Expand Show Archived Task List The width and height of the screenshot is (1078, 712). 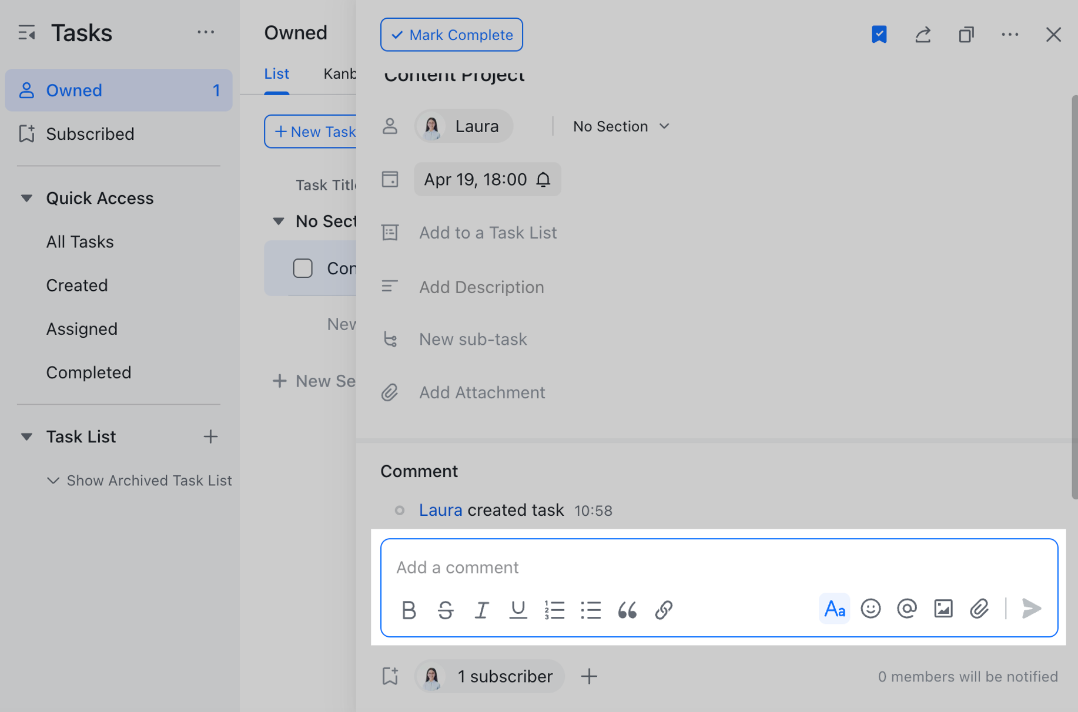click(x=53, y=480)
